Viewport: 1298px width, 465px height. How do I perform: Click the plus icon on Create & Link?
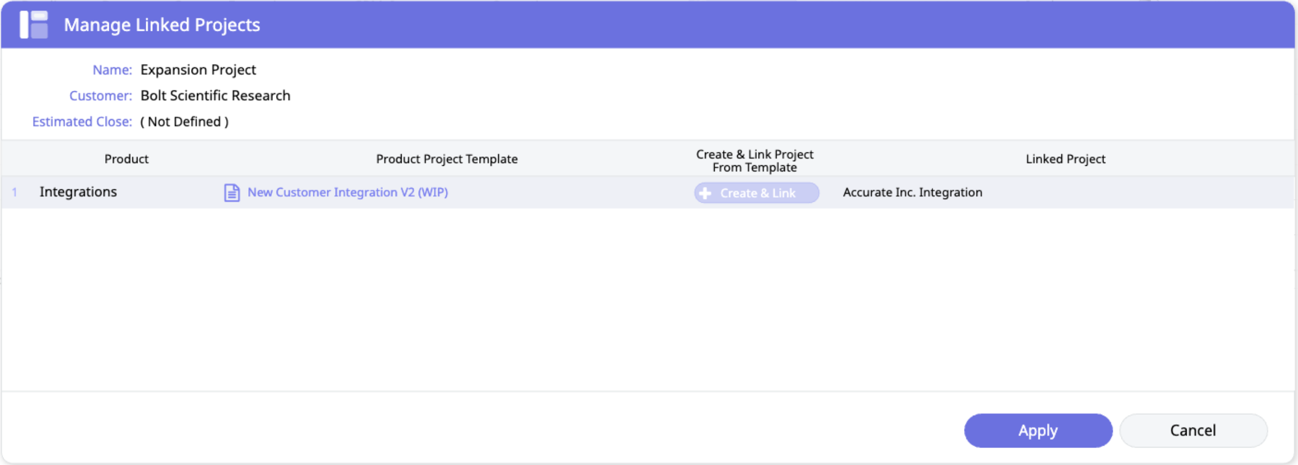(x=705, y=193)
